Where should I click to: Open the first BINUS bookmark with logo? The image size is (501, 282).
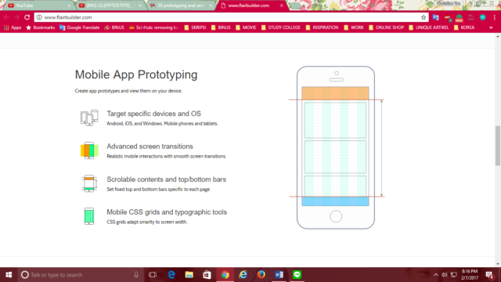point(114,27)
